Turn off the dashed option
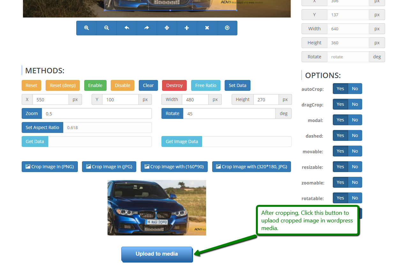The image size is (403, 275). [355, 135]
